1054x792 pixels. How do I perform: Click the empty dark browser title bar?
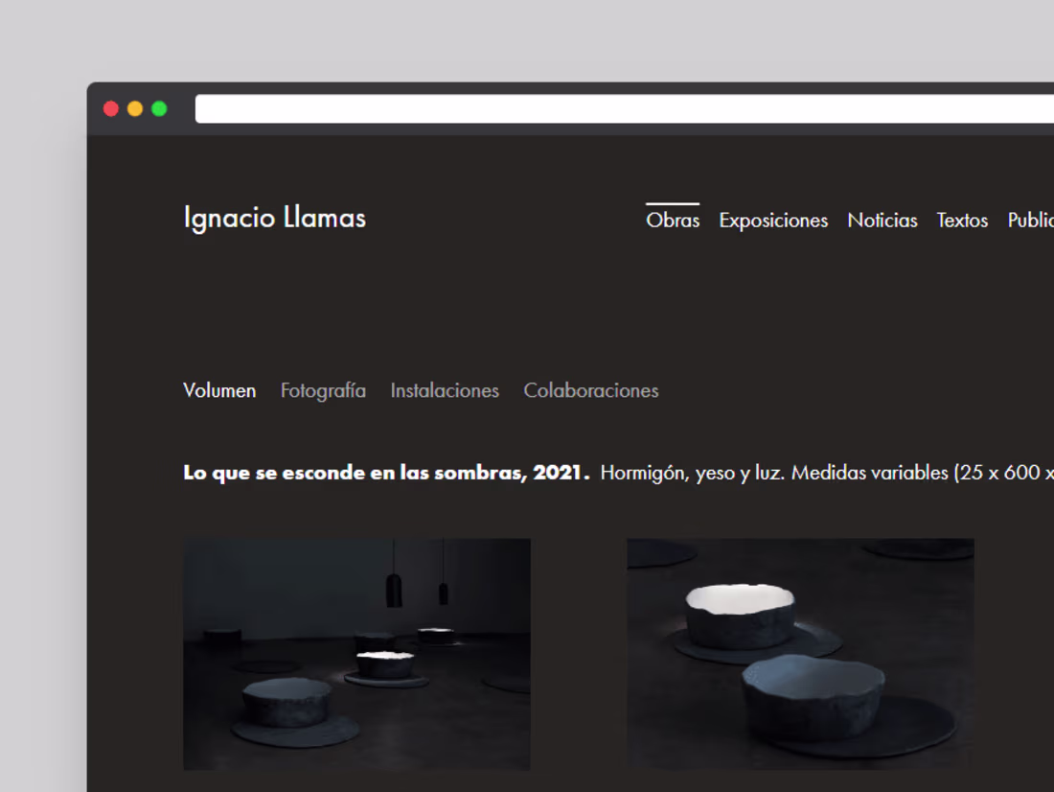click(x=570, y=88)
